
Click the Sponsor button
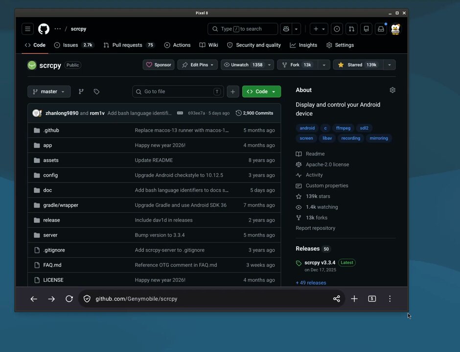point(159,65)
